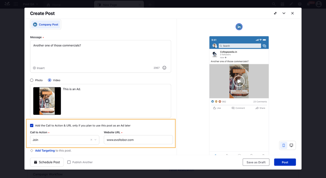This screenshot has width=326, height=178.
Task: Click the LinkedIn channel icon above preview
Action: coord(239,27)
